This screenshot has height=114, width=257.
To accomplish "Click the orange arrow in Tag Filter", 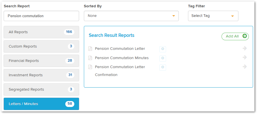I will (232, 16).
